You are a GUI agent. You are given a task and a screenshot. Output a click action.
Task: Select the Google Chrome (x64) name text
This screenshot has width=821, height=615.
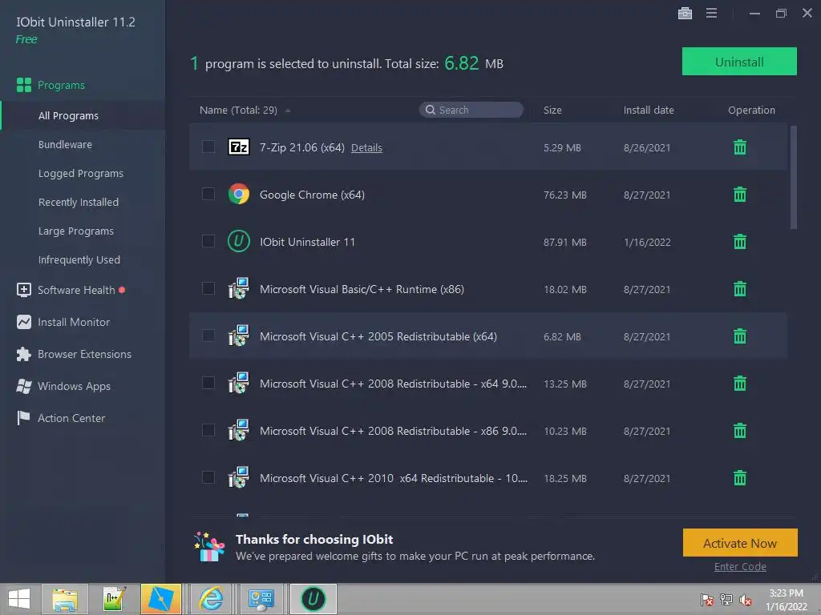pos(312,195)
